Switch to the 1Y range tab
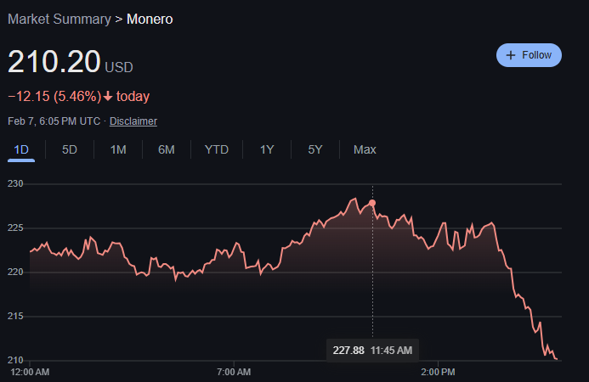589x382 pixels. coord(267,149)
